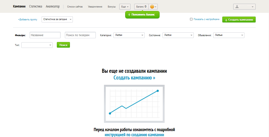Click the green 'Пополнить баланс' button
This screenshot has width=269, height=137.
(143, 15)
